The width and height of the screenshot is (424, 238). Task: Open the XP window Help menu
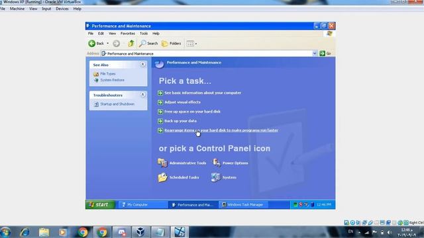pos(156,34)
